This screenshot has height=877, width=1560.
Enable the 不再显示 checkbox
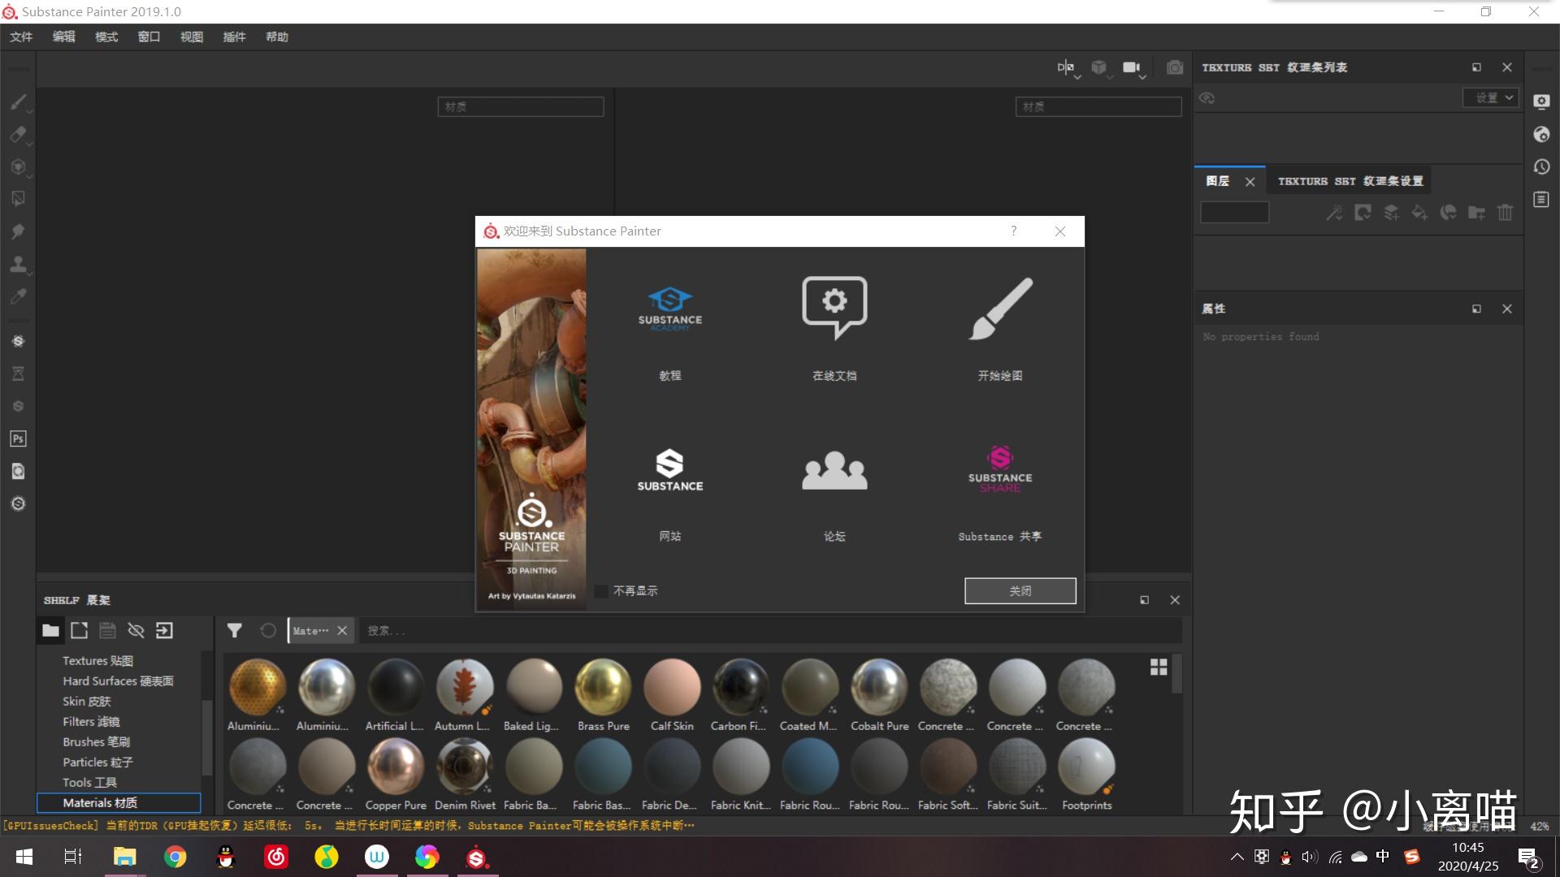click(x=601, y=591)
